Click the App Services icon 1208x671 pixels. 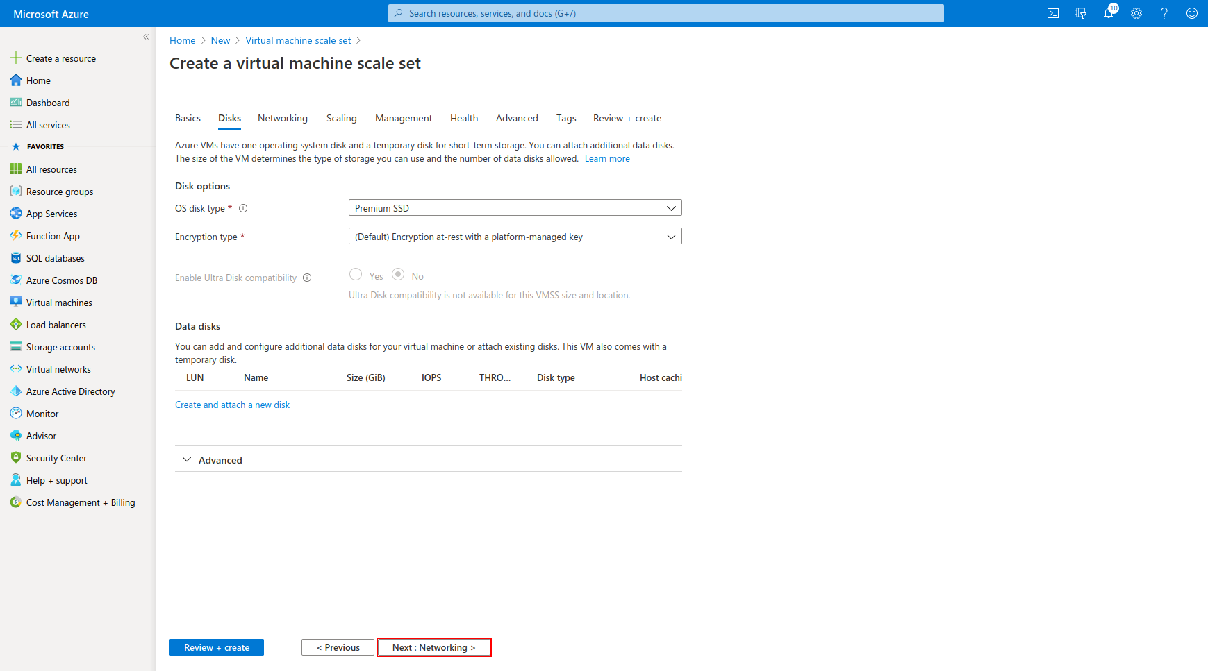click(16, 214)
